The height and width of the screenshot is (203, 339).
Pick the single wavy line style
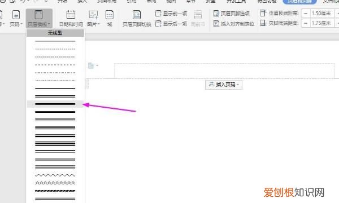coord(55,175)
